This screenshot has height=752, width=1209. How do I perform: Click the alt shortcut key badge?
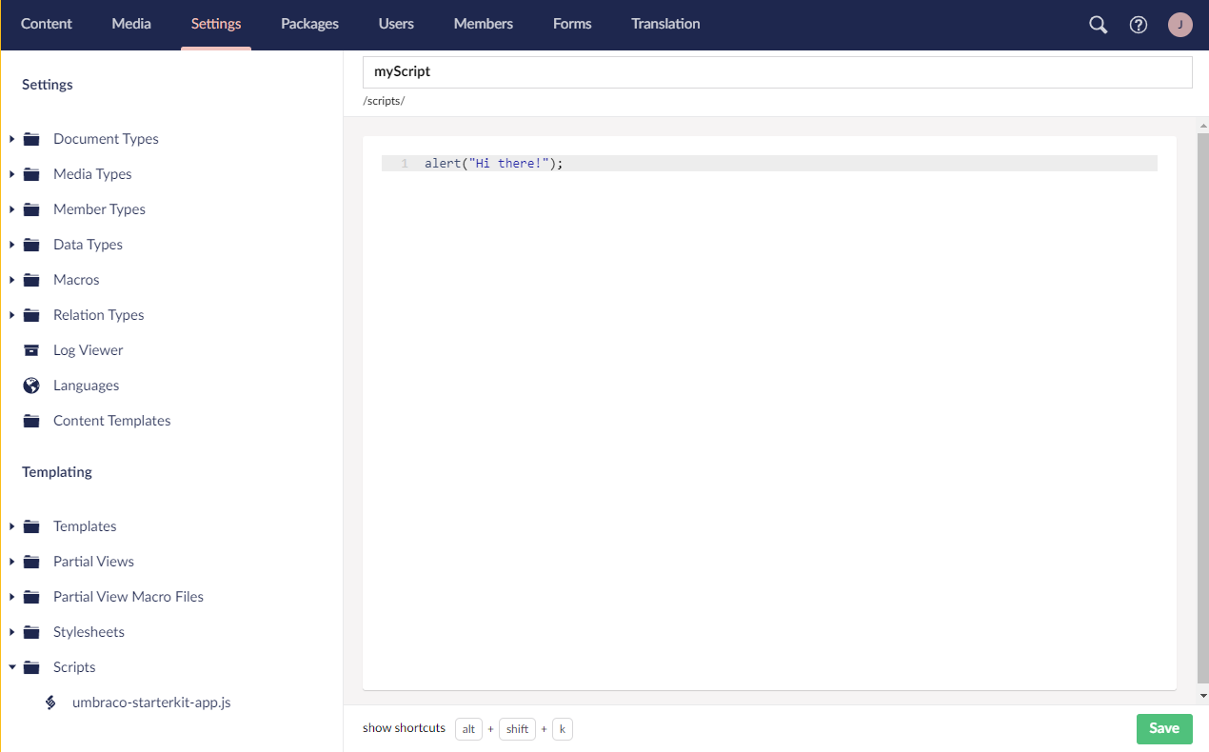click(468, 729)
